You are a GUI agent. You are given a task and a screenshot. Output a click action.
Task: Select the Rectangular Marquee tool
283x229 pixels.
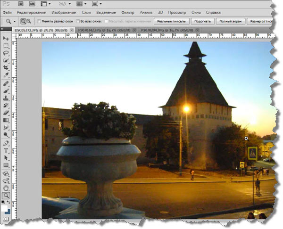pyautogui.click(x=6, y=46)
